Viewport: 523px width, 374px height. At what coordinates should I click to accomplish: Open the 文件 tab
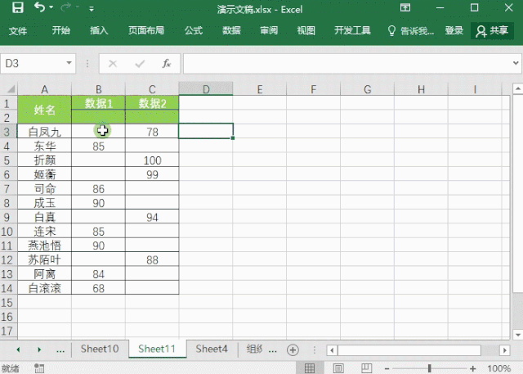coord(17,31)
